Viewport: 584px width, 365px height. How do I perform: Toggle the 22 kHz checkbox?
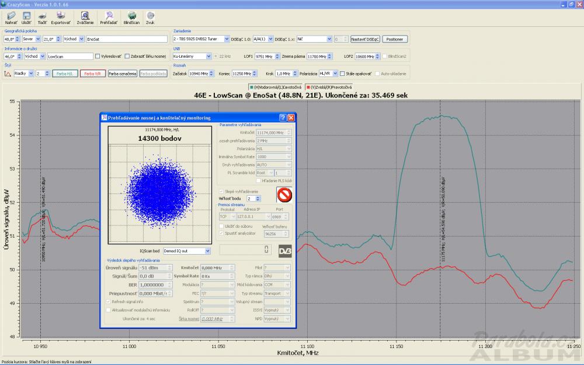point(215,56)
